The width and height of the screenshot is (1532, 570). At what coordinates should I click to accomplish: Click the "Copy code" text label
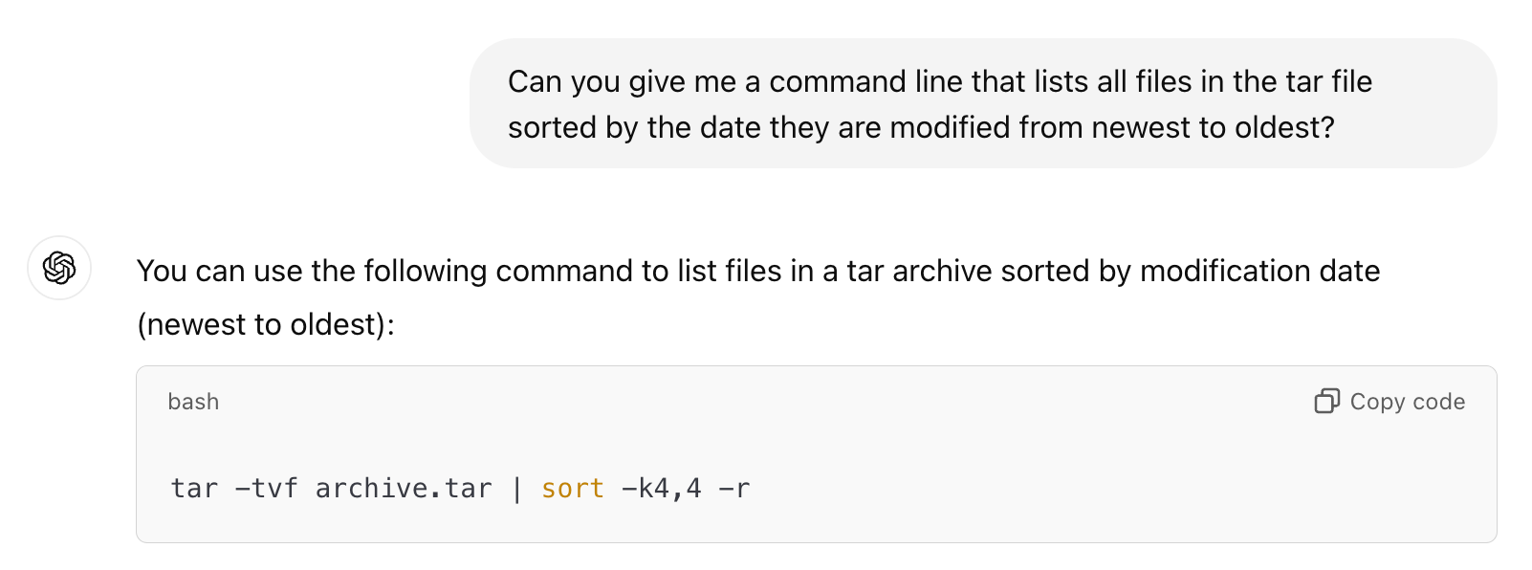click(1407, 402)
